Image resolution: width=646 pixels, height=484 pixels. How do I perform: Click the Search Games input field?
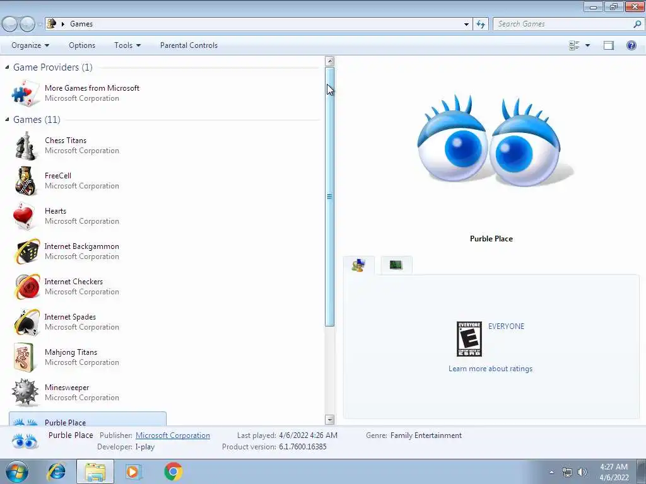point(563,24)
